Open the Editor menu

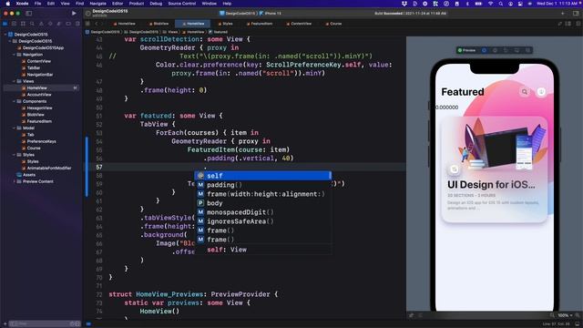[118, 4]
